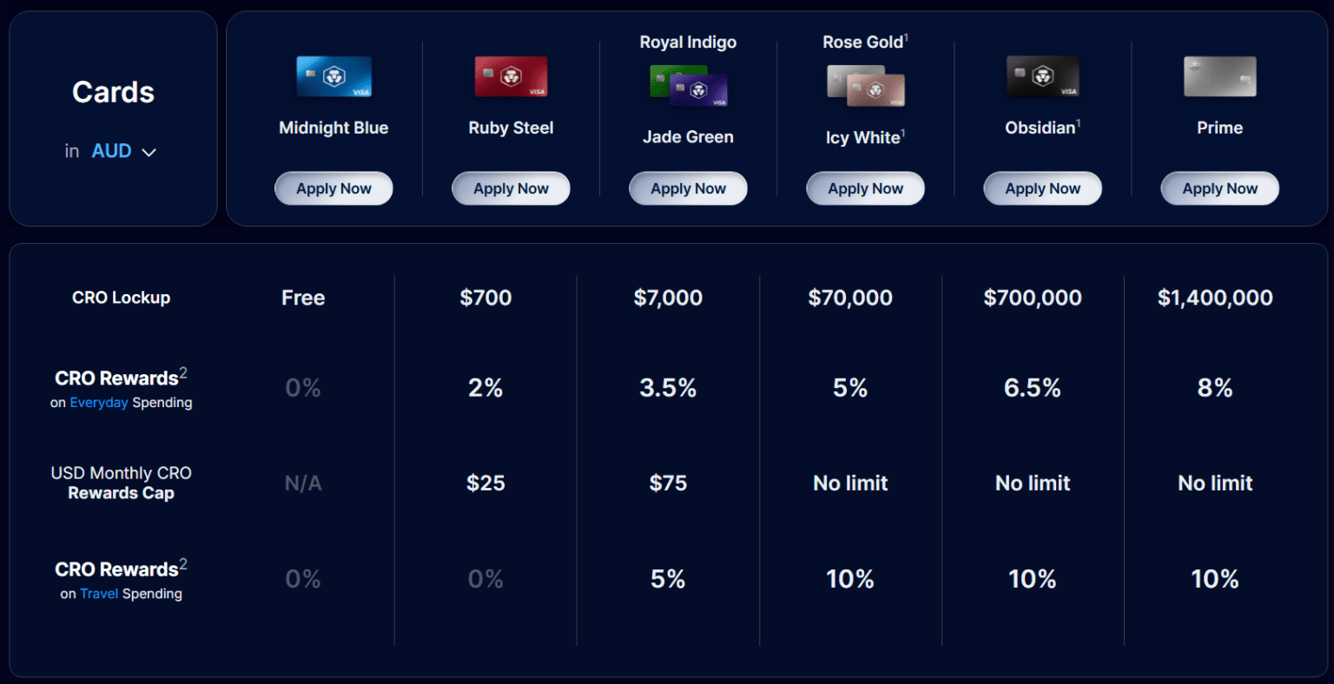Open the Travel spending link

point(99,594)
